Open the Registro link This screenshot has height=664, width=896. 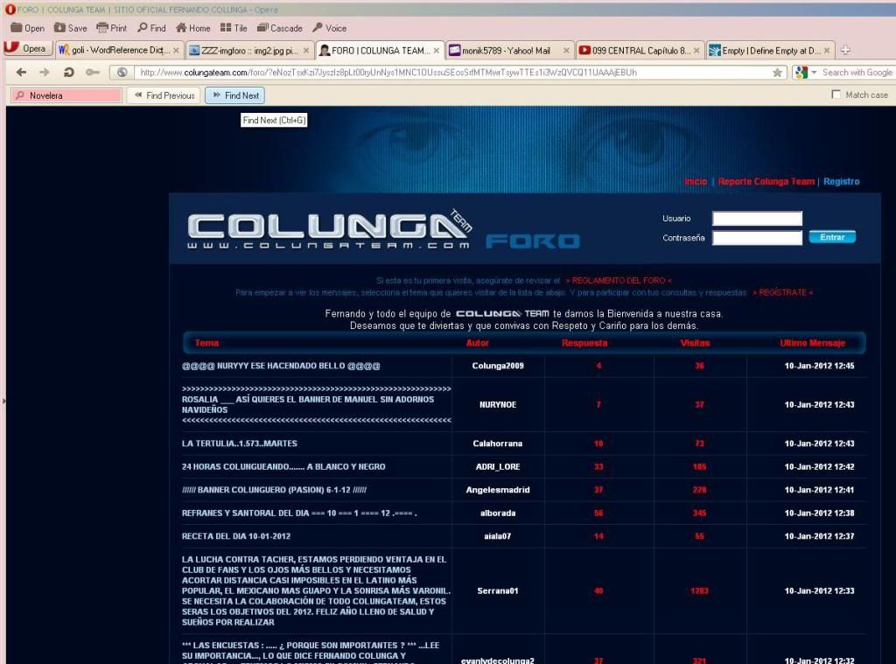point(841,182)
